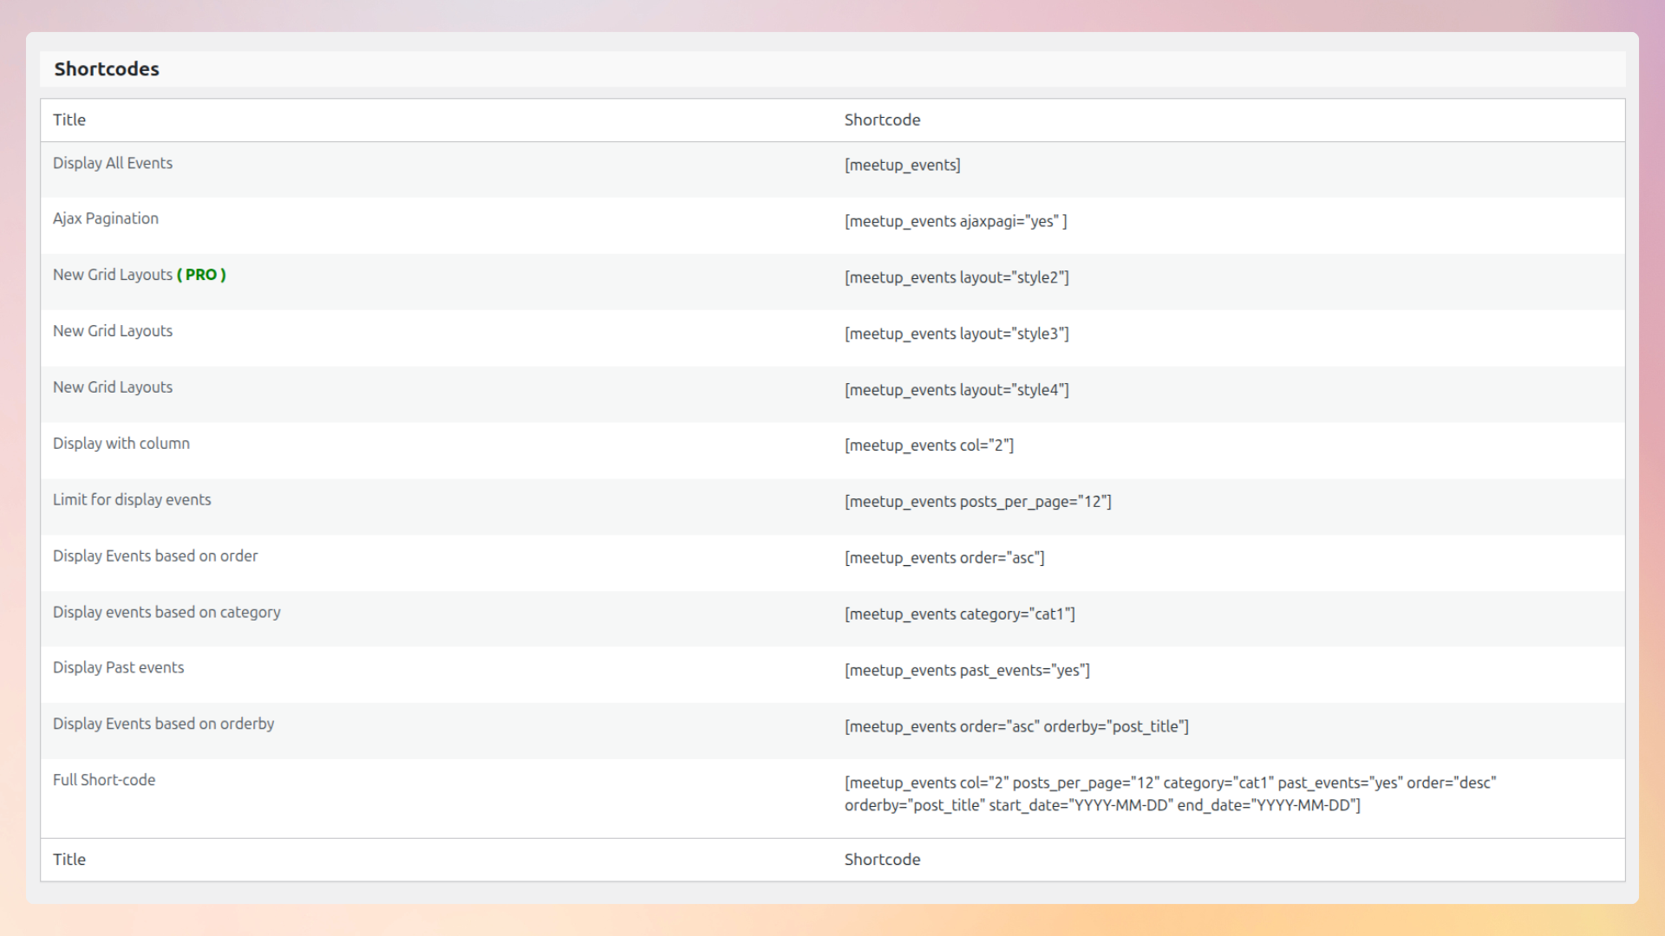Viewport: 1665px width, 936px height.
Task: Click Display Events based on order
Action: click(x=155, y=556)
